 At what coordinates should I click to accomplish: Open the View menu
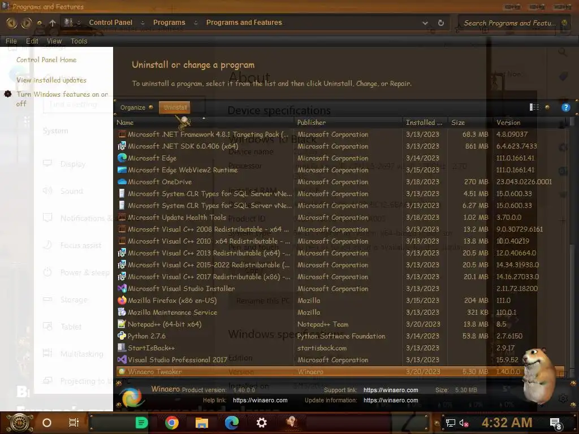pos(54,41)
